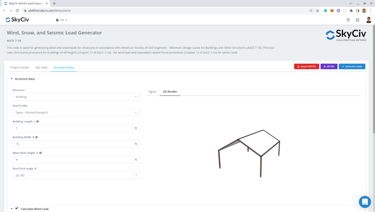Open the Roof Profile dropdown
Image resolution: width=375 pixels, height=212 pixels.
tap(76, 112)
